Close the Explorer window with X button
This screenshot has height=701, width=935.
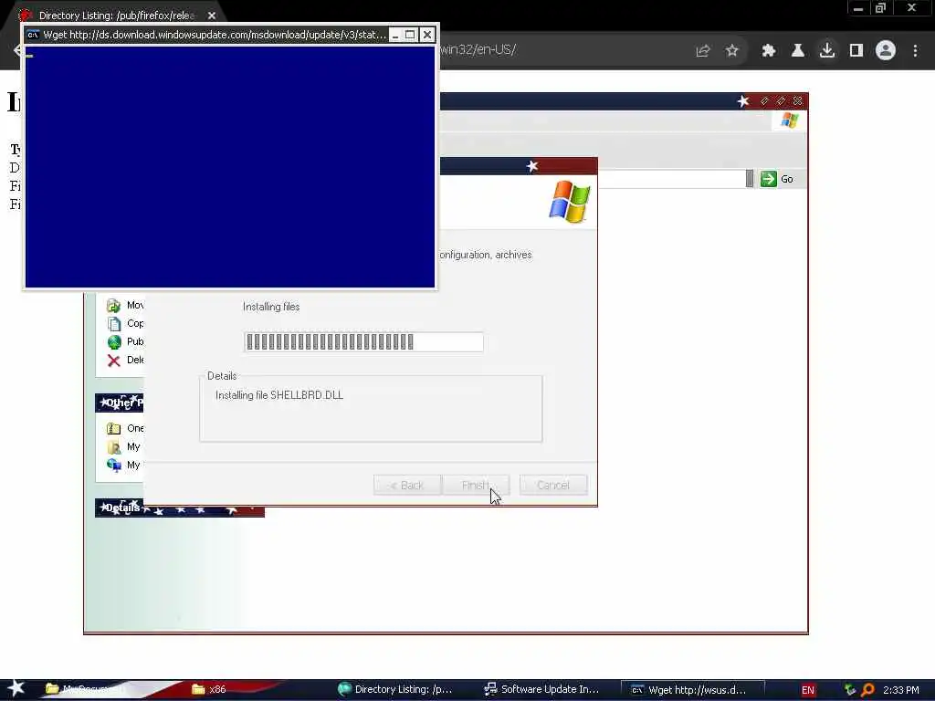coord(798,100)
